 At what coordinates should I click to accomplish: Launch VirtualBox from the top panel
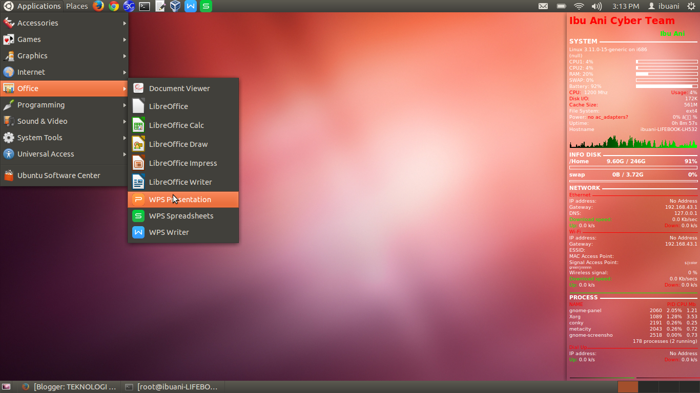coord(175,6)
